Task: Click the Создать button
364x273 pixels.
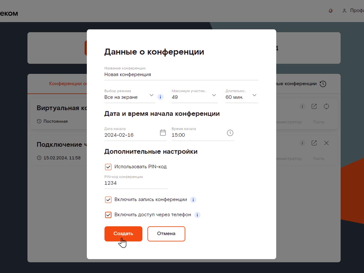Action: (123, 234)
